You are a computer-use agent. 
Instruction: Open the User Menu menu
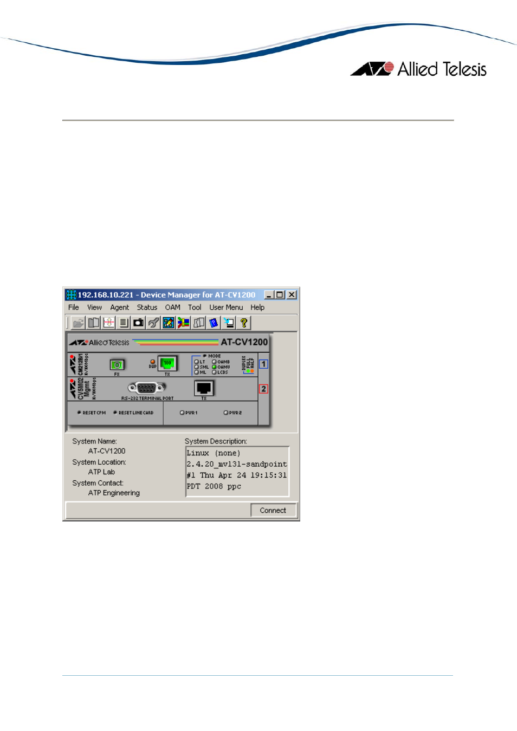click(x=226, y=308)
